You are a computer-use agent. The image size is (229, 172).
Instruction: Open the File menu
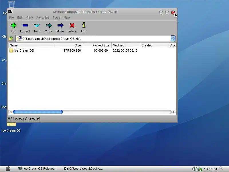11,17
